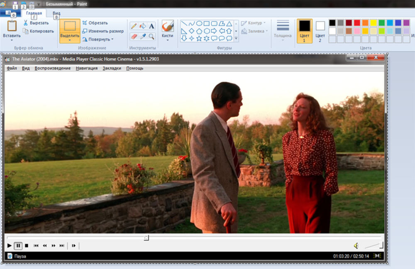Viewport: 415px width, 269px height.
Task: Open the Заливка fill dropdown
Action: 254,31
